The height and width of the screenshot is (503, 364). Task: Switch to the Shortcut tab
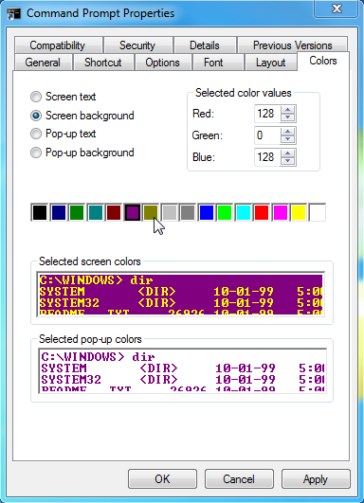pyautogui.click(x=103, y=63)
